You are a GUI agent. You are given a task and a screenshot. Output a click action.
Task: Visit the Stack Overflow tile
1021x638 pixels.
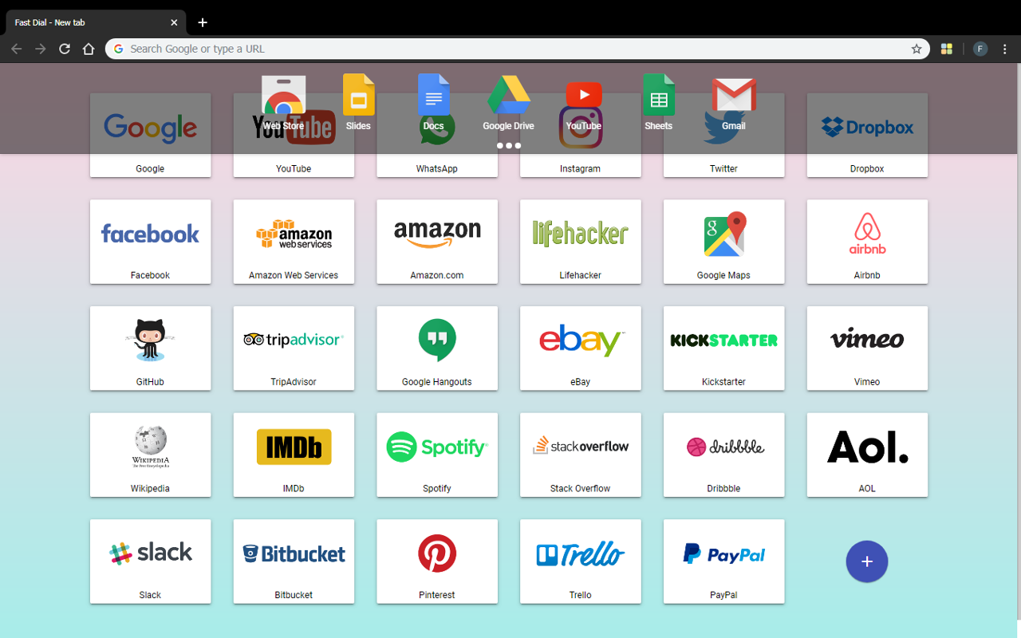[581, 455]
